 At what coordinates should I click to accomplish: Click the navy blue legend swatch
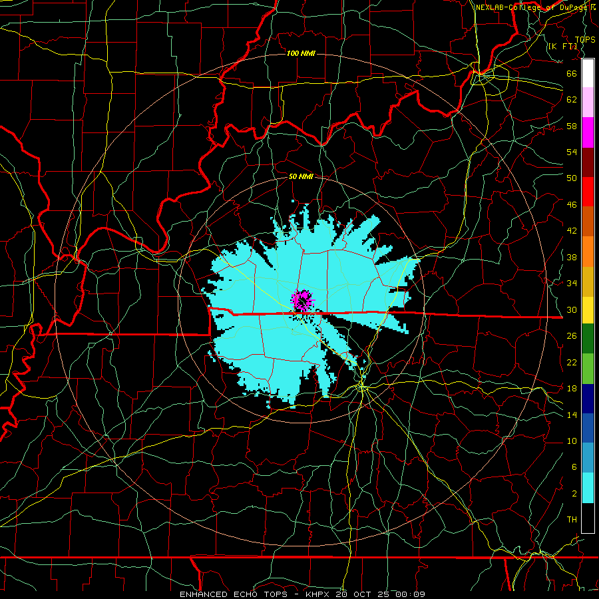pos(588,399)
